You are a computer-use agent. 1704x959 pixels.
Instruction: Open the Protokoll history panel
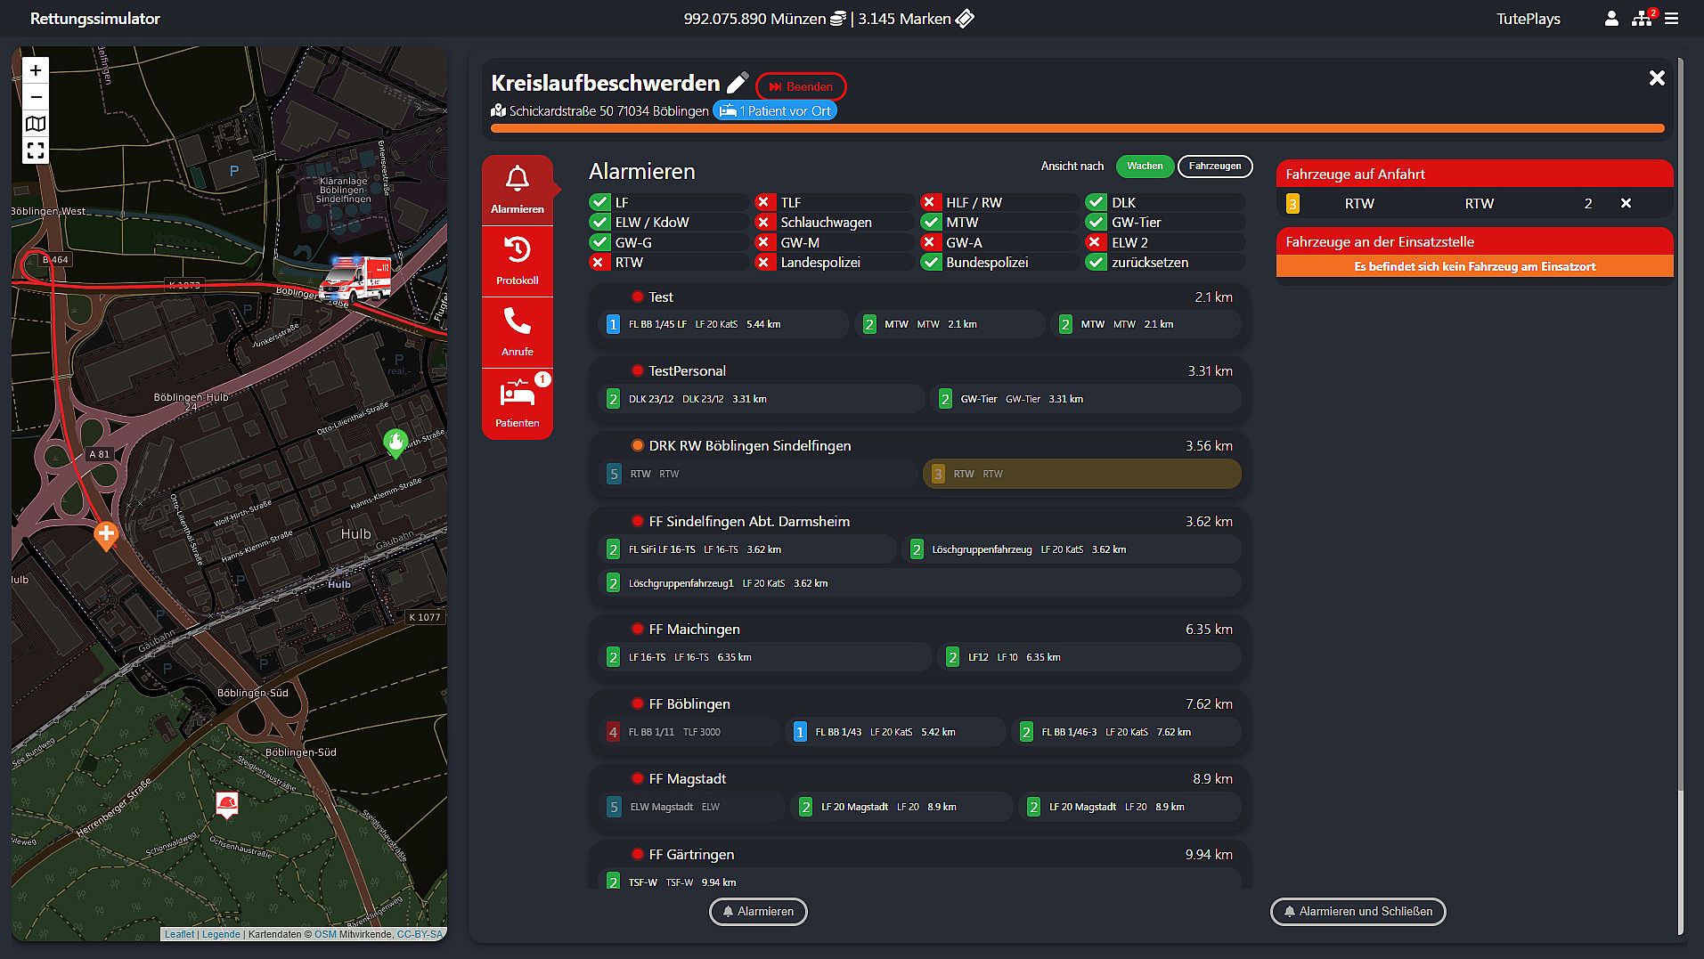(518, 261)
